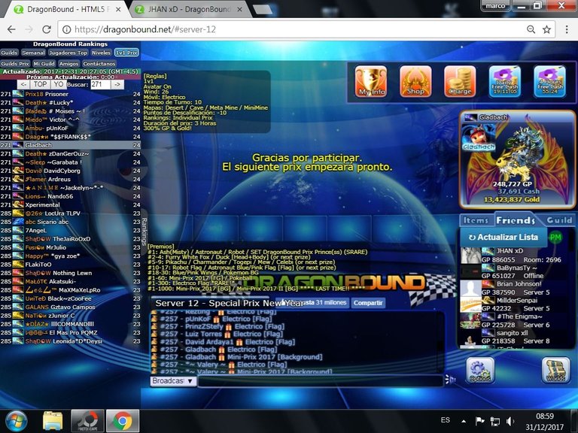578x433 pixels.
Task: Click the network tray icon
Action: pyautogui.click(x=495, y=421)
